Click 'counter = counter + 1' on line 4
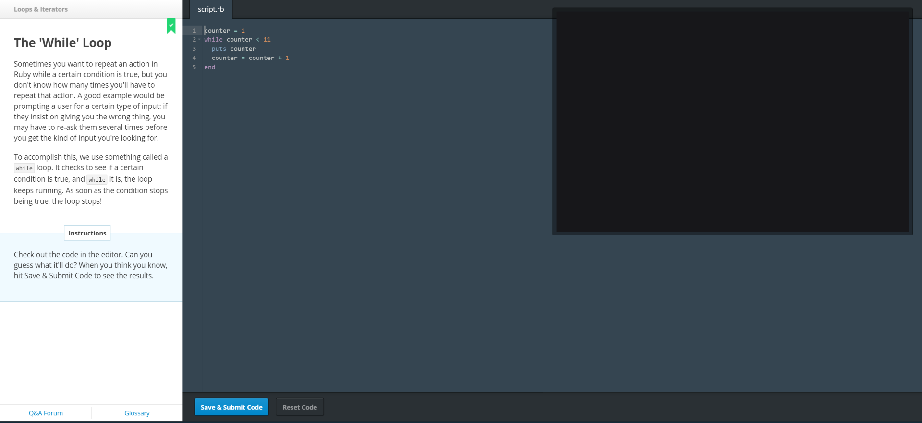The image size is (922, 423). 250,58
